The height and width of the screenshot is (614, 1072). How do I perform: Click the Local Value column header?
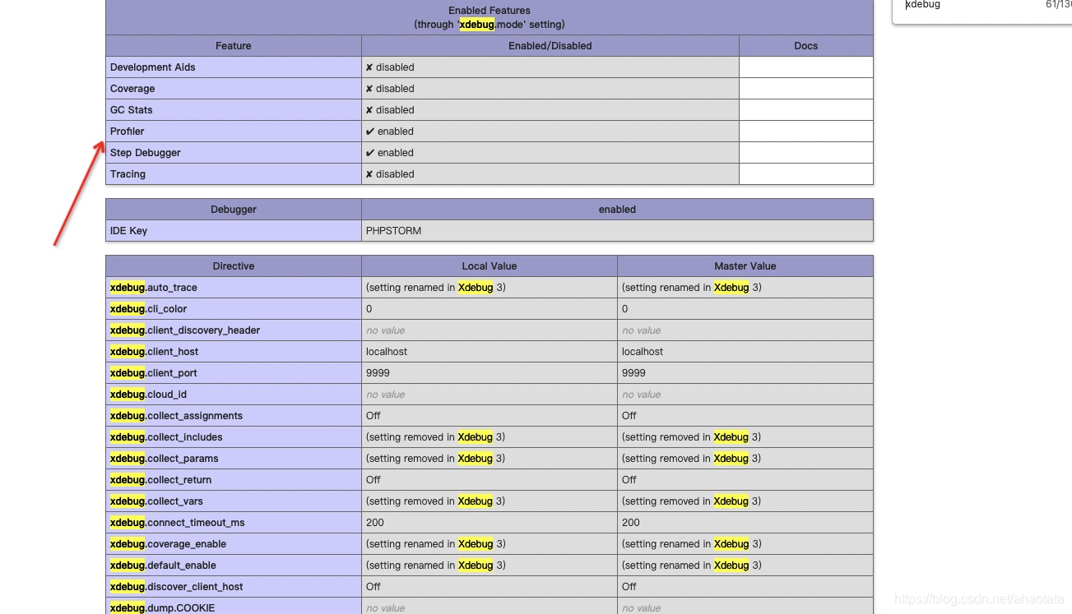(490, 266)
